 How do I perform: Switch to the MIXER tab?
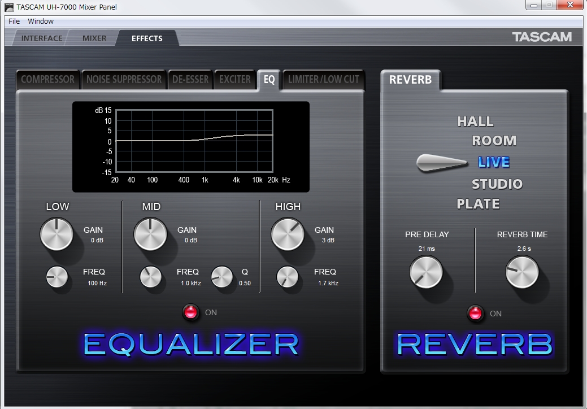(94, 38)
